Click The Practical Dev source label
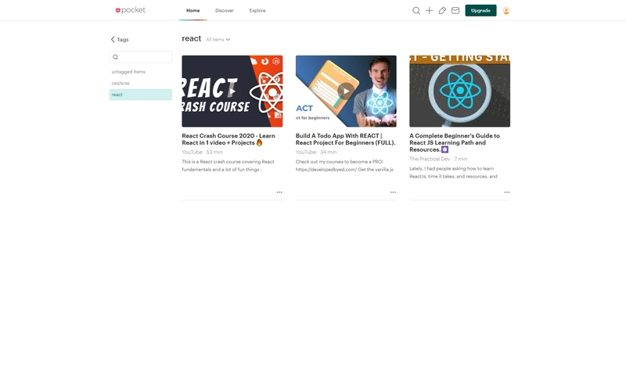 [430, 159]
